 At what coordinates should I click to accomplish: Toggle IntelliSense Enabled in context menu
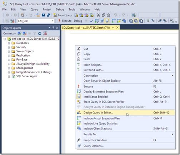coord(125,97)
